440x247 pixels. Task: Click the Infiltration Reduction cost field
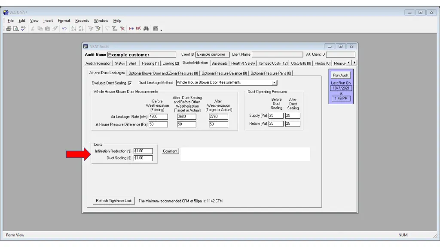tap(143, 151)
